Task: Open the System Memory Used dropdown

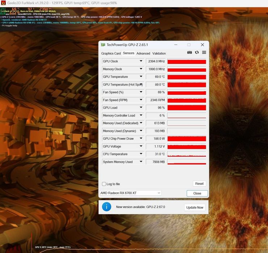Action: [141, 162]
